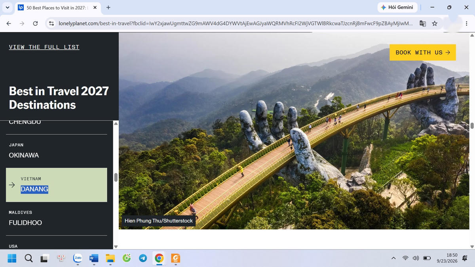The height and width of the screenshot is (267, 475).
Task: Go back to the previous page
Action: (9, 24)
